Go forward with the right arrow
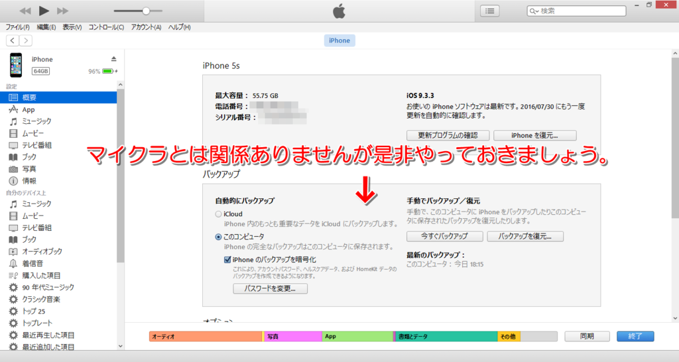 click(x=26, y=40)
